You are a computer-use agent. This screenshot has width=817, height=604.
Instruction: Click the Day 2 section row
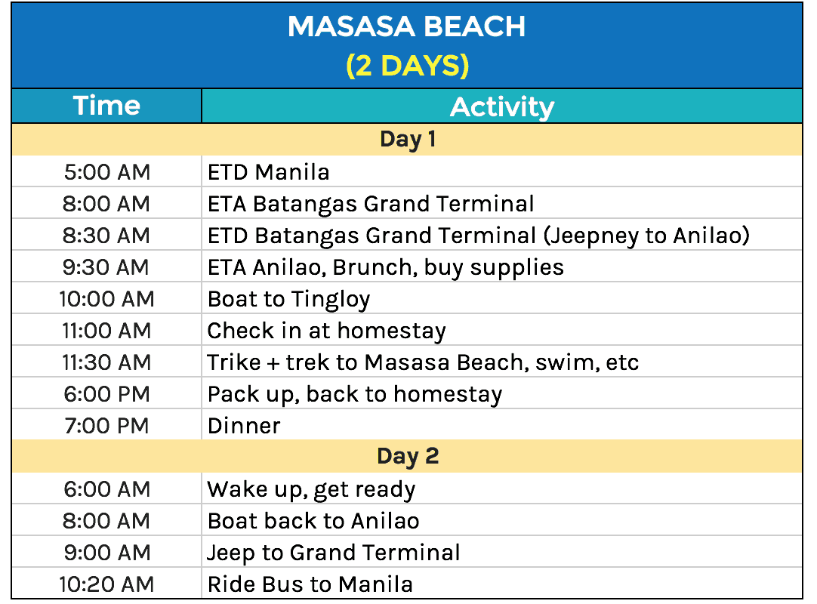(x=407, y=457)
